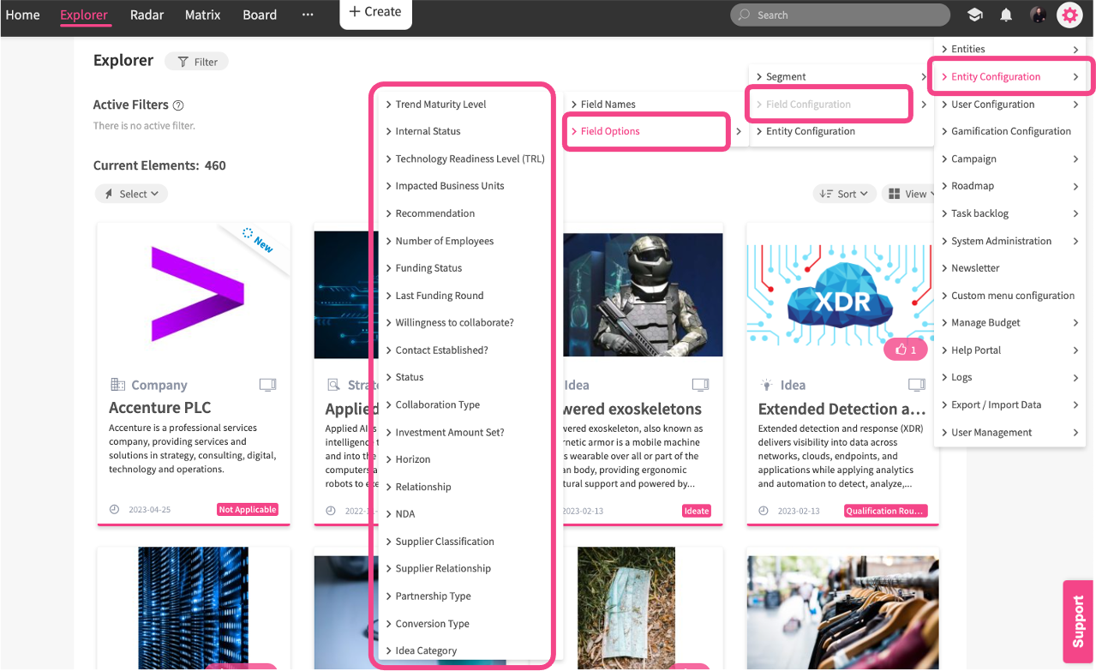Click the Active Filters help icon
1096x671 pixels.
tap(178, 105)
